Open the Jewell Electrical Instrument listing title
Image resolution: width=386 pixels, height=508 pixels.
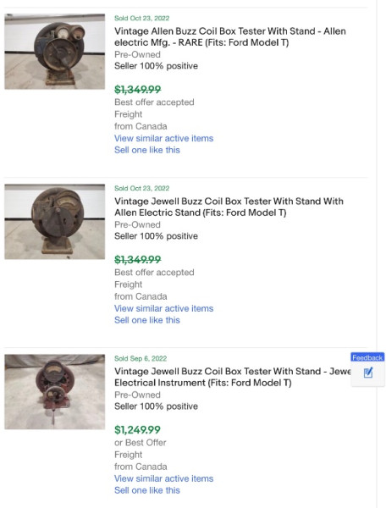point(233,377)
